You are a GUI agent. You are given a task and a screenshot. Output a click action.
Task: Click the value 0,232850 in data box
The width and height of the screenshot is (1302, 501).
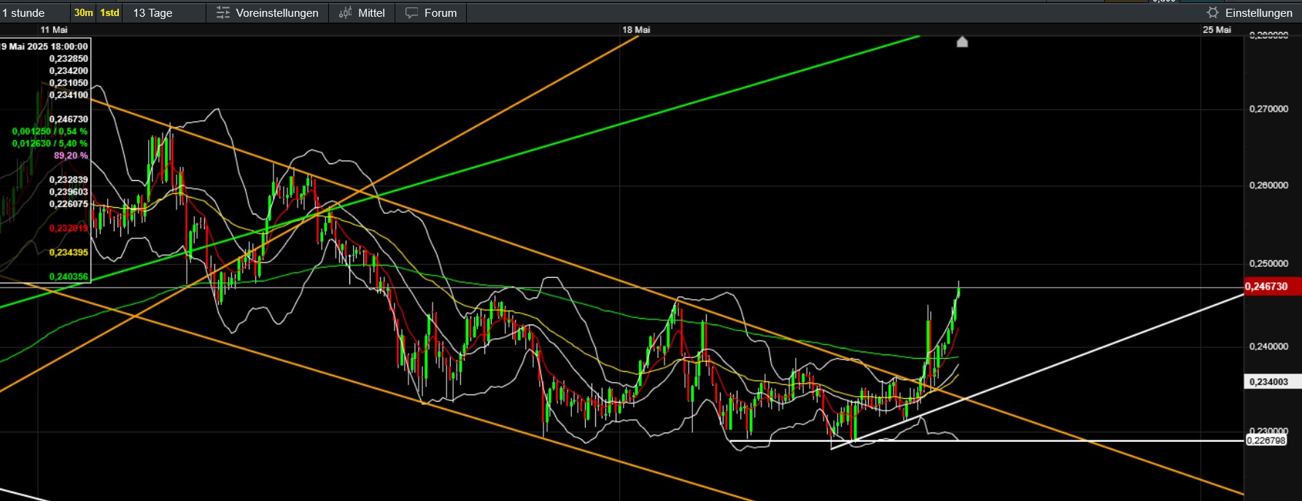tap(69, 59)
